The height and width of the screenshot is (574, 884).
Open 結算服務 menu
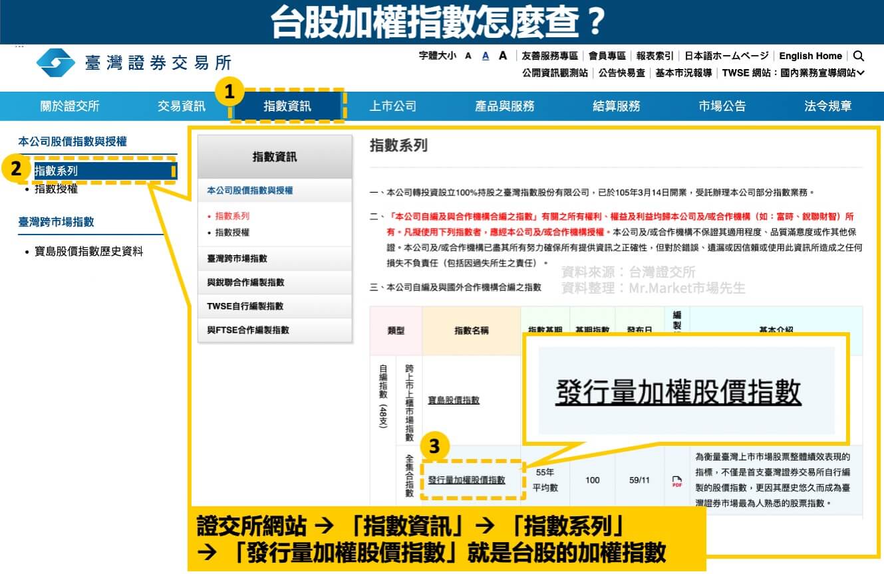point(616,106)
